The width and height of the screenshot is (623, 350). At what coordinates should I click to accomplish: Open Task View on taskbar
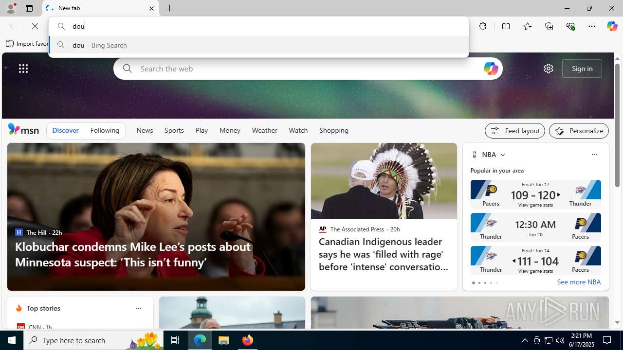pos(175,340)
